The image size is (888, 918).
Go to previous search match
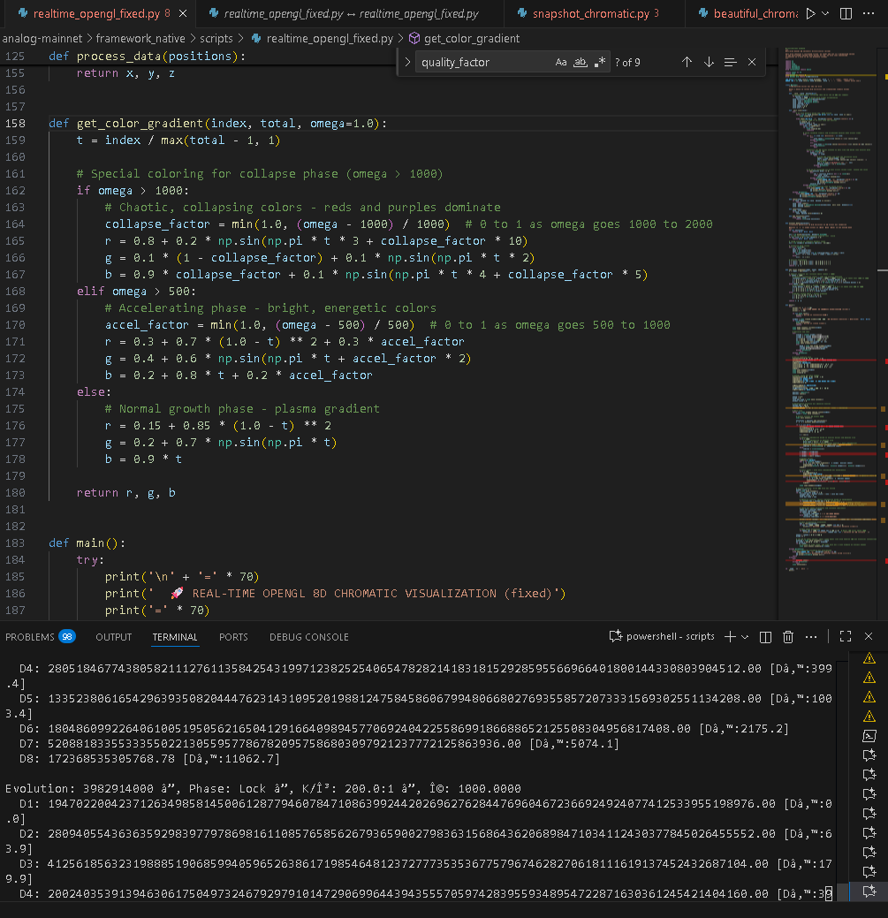(687, 62)
